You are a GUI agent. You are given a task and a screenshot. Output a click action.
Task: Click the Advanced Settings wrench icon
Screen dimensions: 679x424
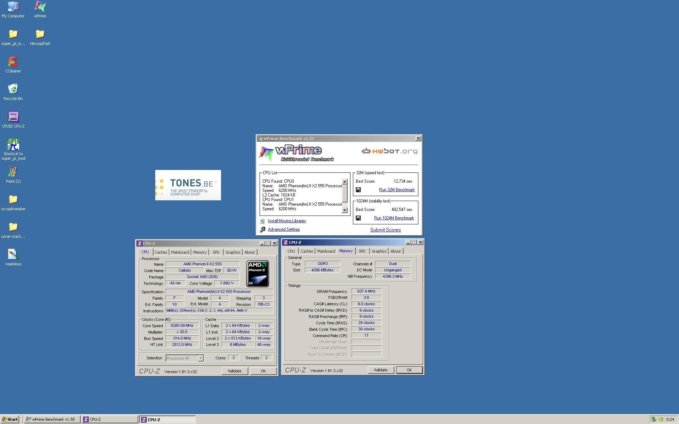262,229
